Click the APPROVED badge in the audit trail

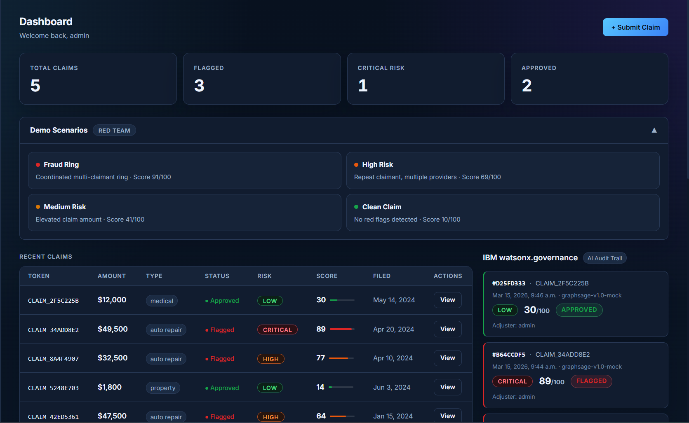[579, 310]
